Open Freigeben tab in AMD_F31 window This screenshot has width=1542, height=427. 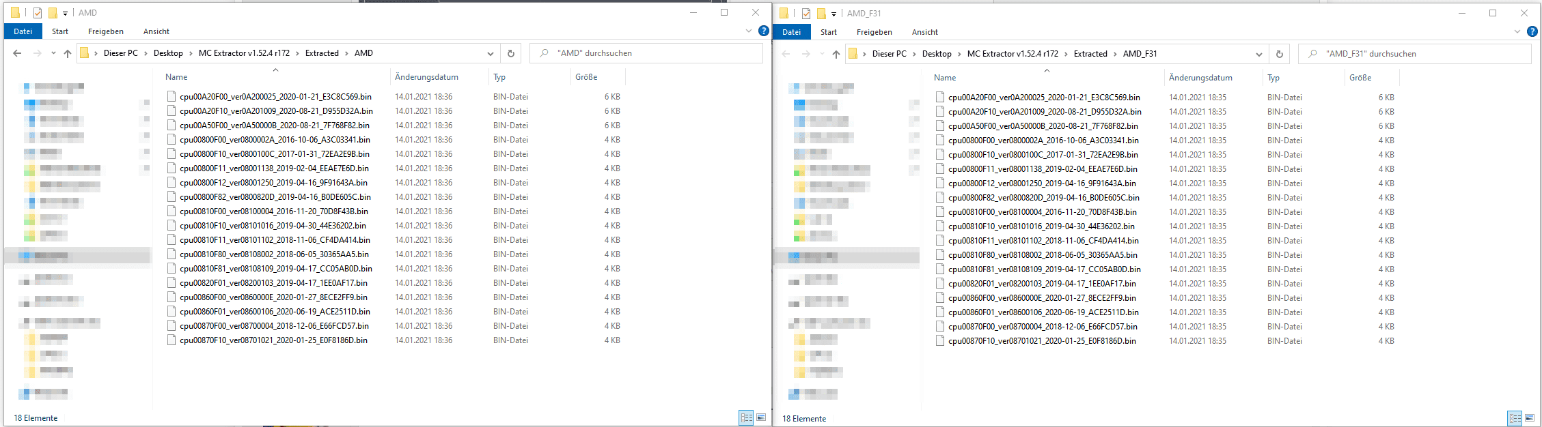(875, 32)
